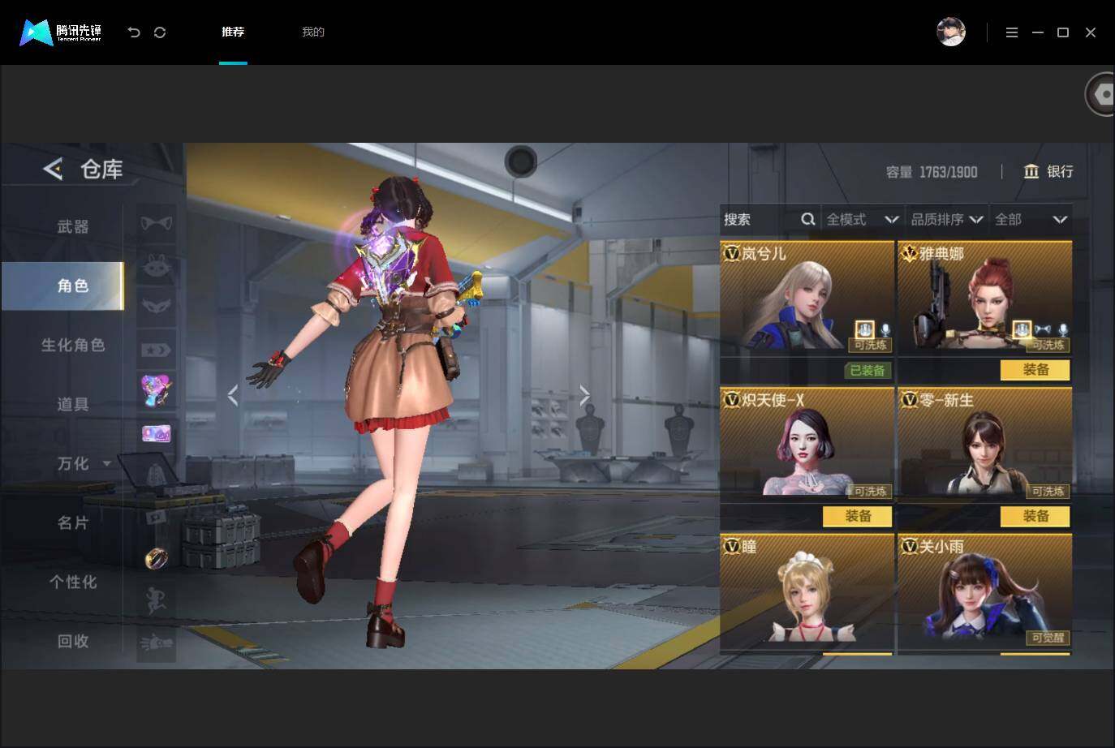Select the cat-ear headwear slot icon
The width and height of the screenshot is (1115, 748).
click(x=157, y=223)
